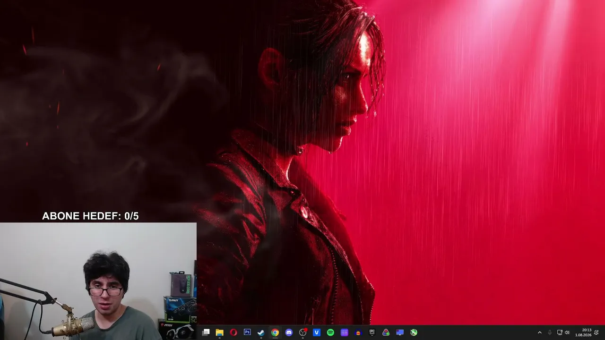This screenshot has width=605, height=340.
Task: Open the purple grid app icon
Action: click(345, 332)
